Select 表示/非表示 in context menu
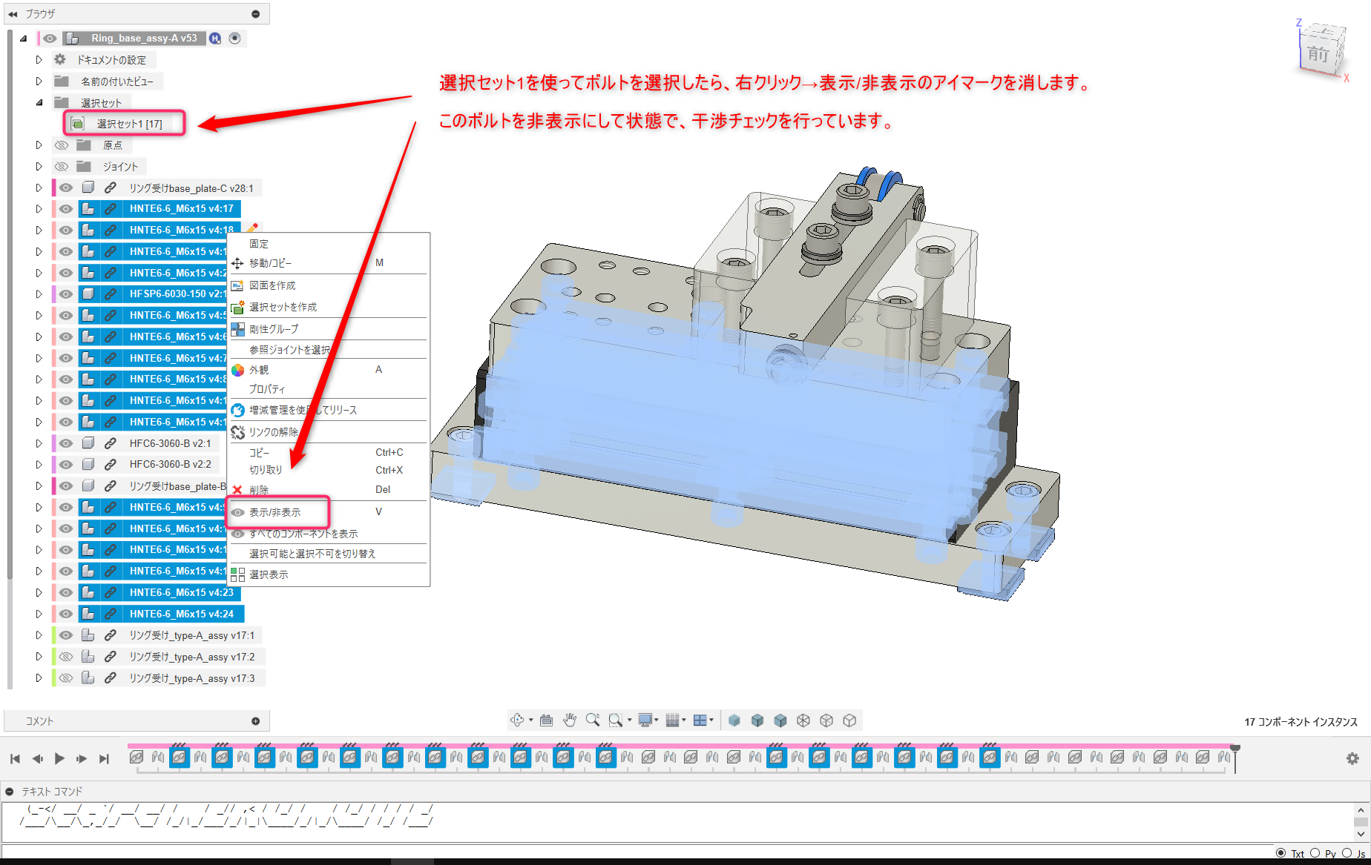 click(x=329, y=512)
